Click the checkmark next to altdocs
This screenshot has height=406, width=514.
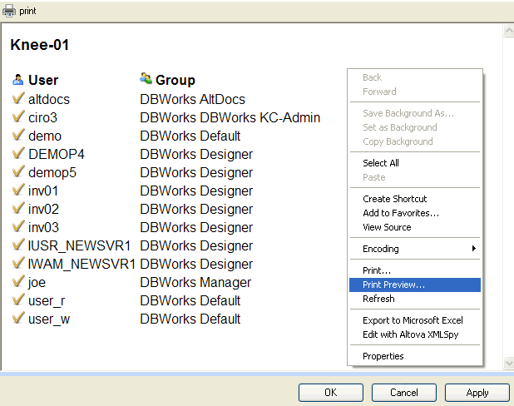pyautogui.click(x=18, y=98)
